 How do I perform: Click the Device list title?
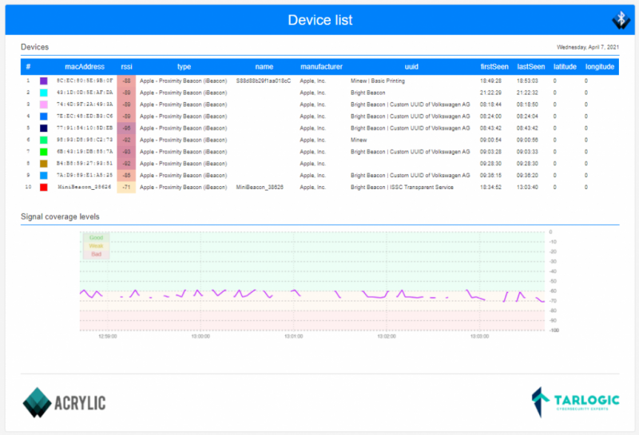pyautogui.click(x=320, y=20)
